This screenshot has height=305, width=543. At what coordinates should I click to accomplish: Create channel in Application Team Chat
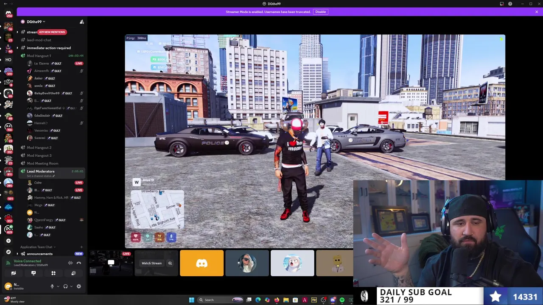pos(81,247)
